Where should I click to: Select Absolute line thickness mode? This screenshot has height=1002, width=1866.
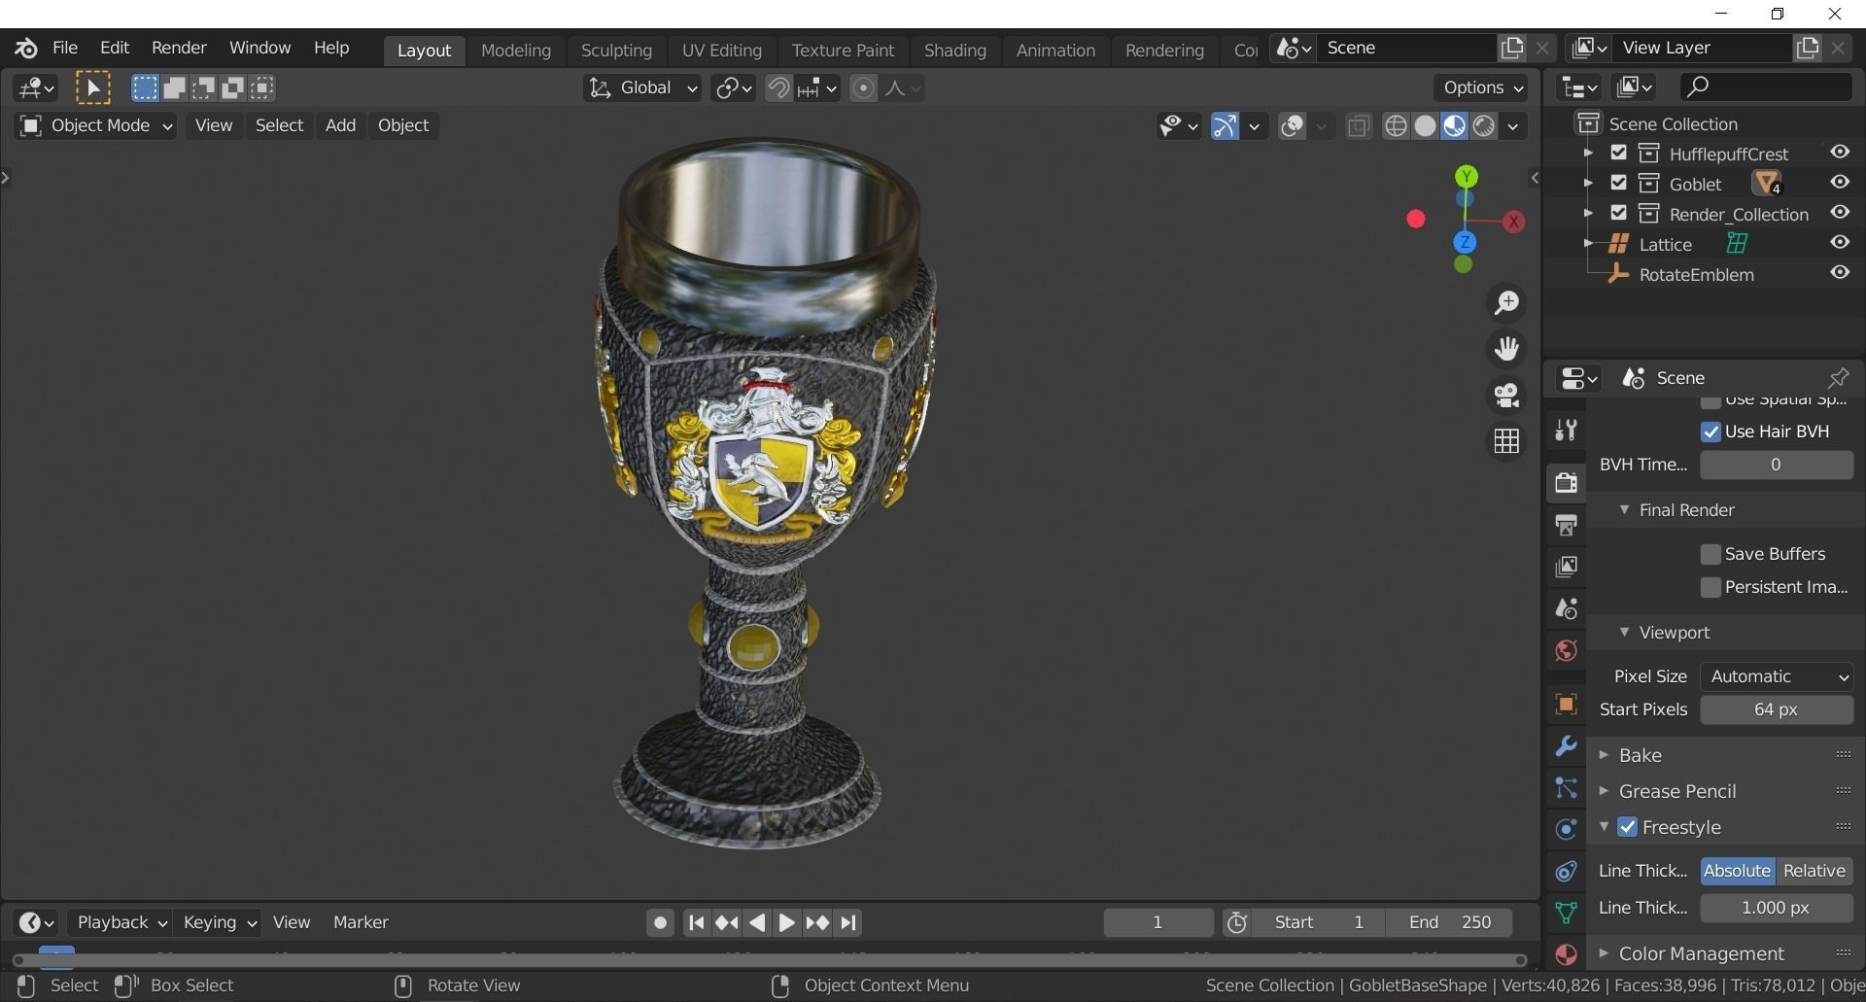tap(1738, 871)
